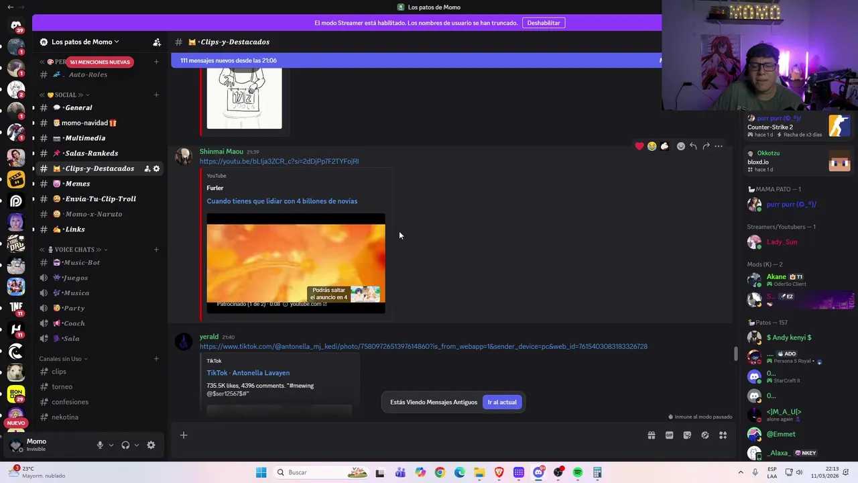Open member Lady_Sun's profile
Viewport: 858px width, 483px height.
pos(782,241)
